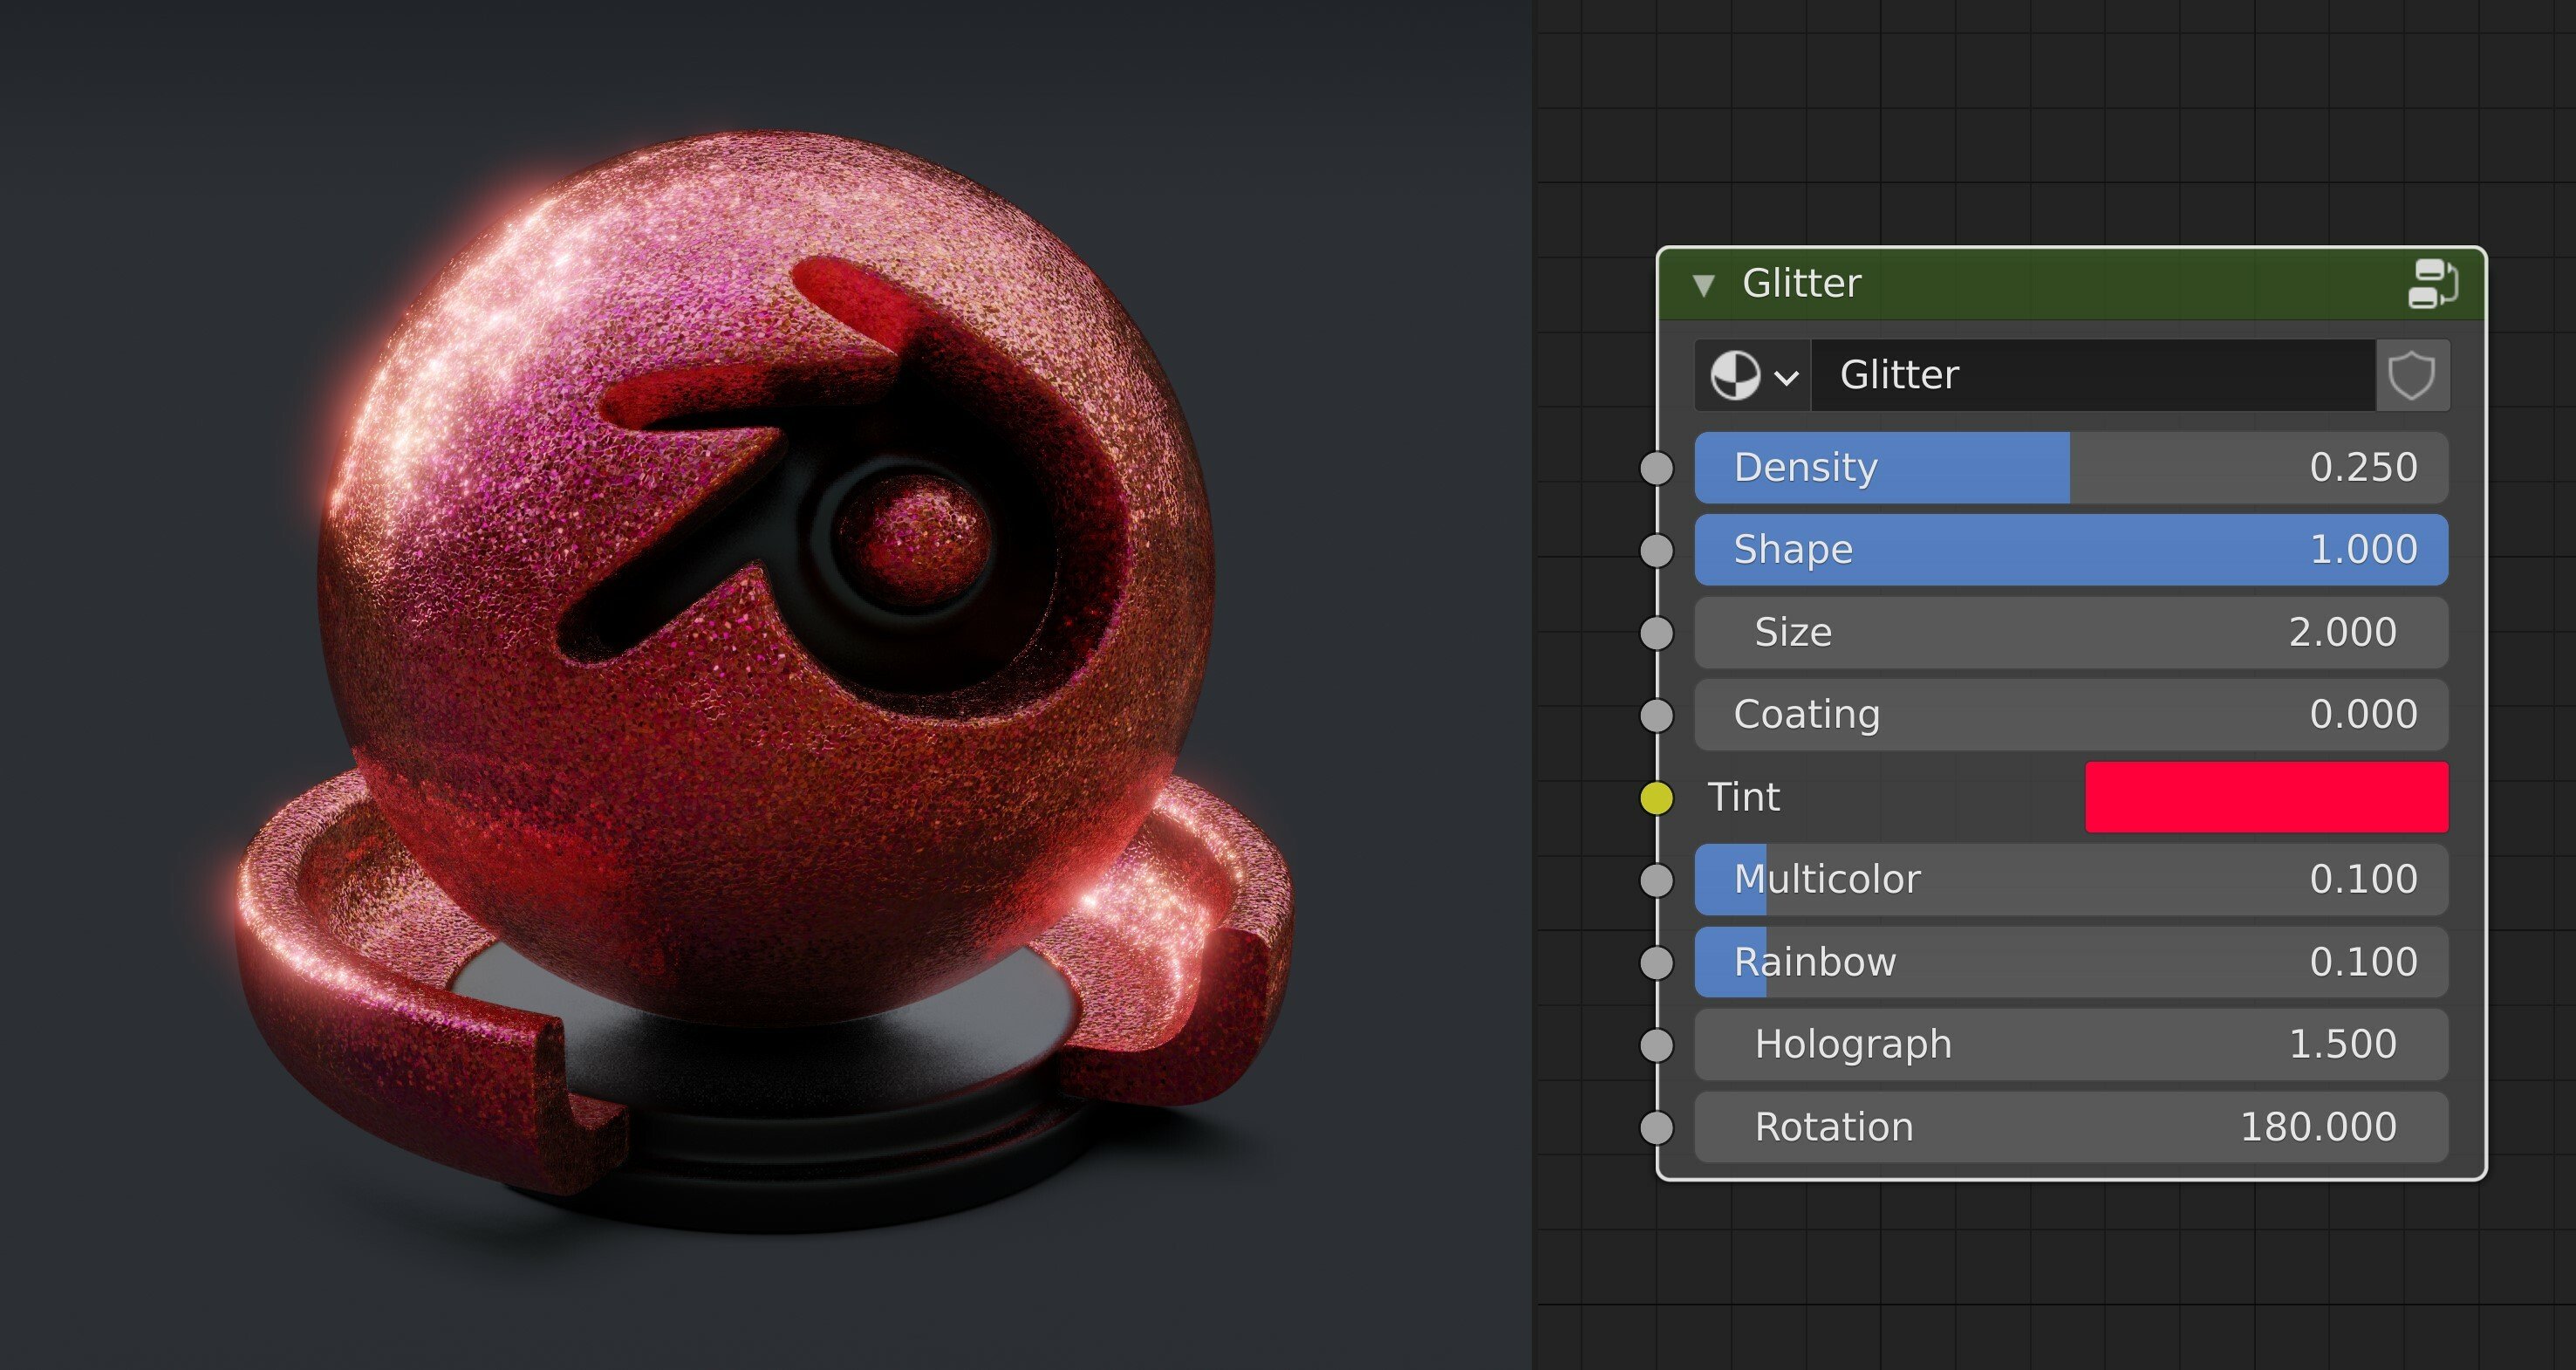Click the Glitter node group name field
Viewport: 2576px width, 1370px height.
click(2090, 375)
